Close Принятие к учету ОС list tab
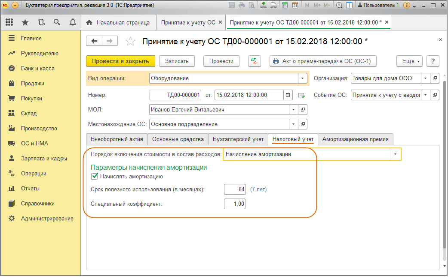 tap(220, 22)
